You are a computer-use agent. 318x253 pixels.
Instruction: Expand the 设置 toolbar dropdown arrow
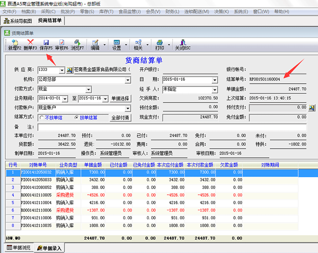(x=126, y=45)
